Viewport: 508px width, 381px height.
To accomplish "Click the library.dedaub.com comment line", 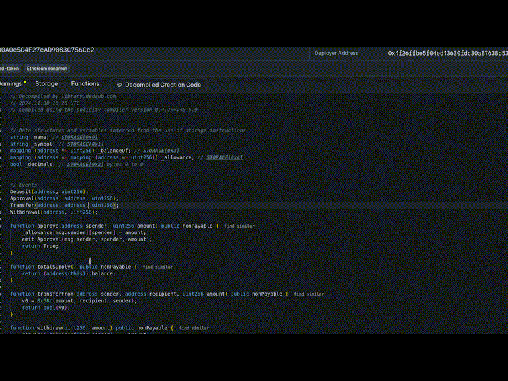I will (x=63, y=97).
